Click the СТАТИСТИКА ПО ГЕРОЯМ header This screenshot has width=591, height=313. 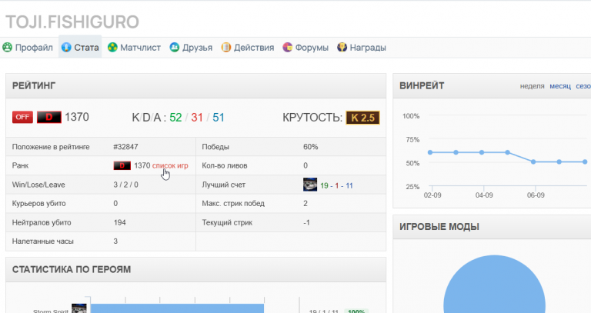(x=196, y=270)
